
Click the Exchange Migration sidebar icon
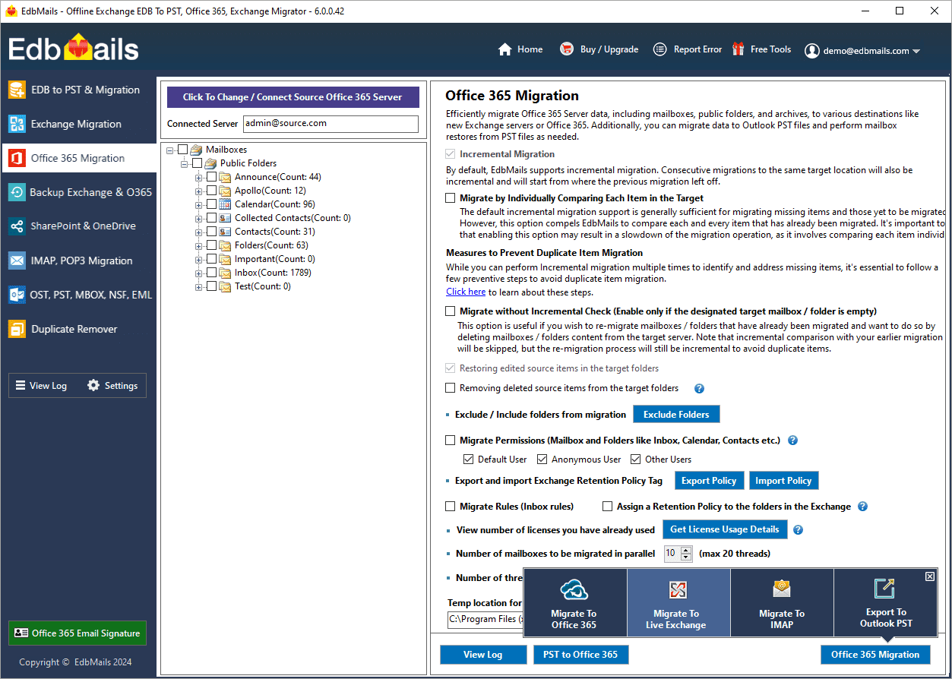(x=17, y=124)
